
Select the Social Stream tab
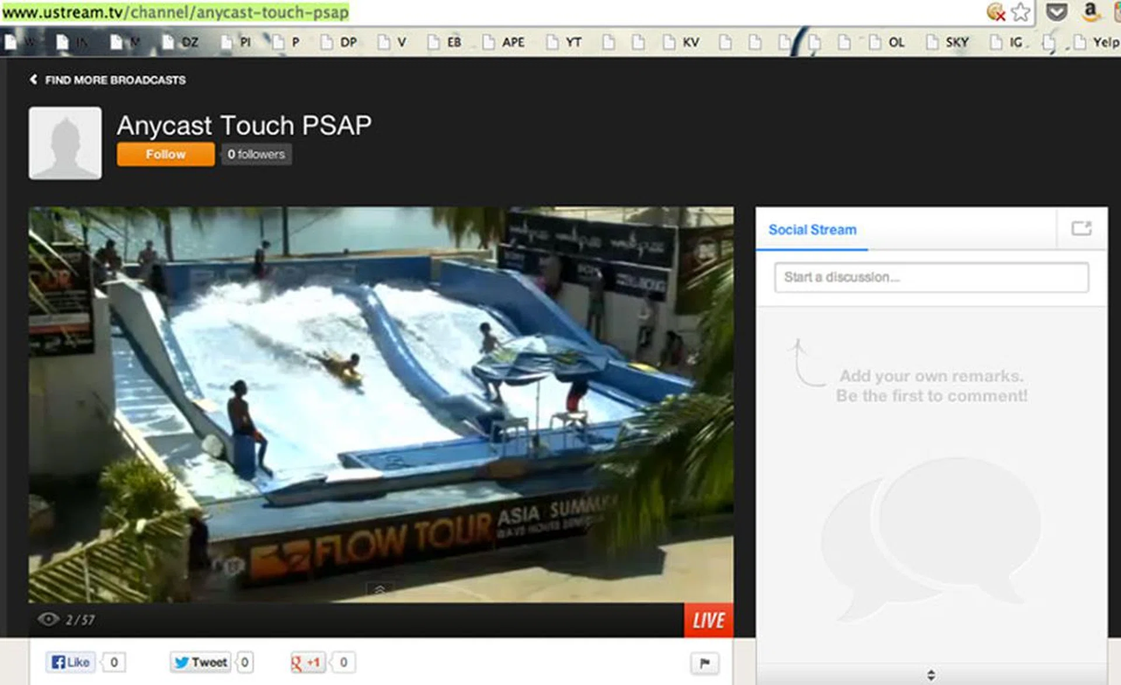812,230
